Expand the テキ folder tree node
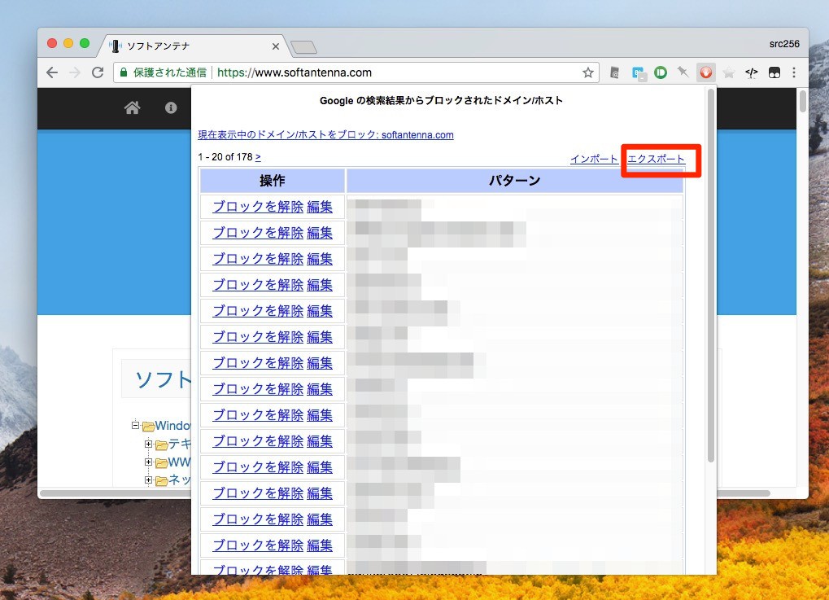Screen dimensions: 829x600 (149, 445)
